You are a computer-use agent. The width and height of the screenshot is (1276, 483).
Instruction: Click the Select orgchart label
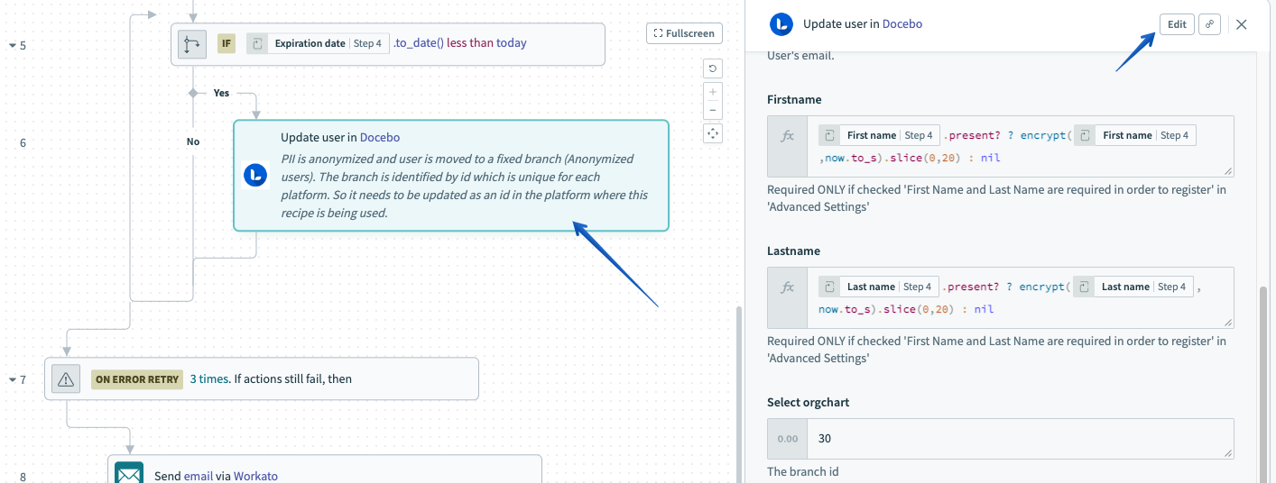809,402
